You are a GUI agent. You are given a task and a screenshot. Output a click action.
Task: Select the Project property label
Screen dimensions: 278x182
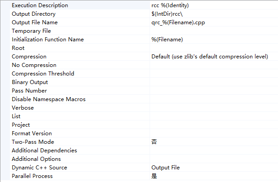pyautogui.click(x=21, y=125)
